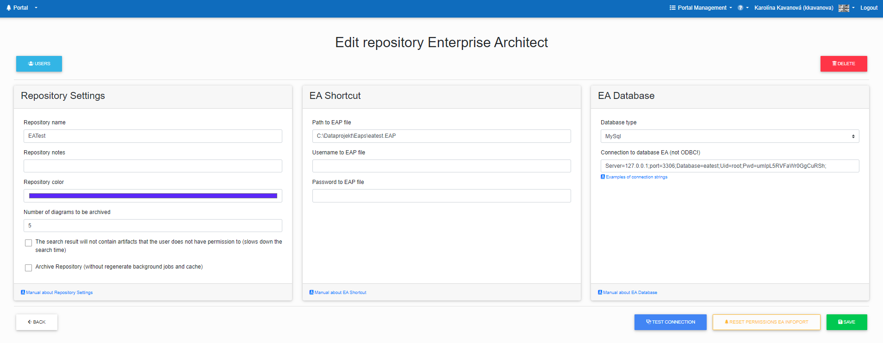Click the UK flag icon
The image size is (883, 343).
coord(844,8)
